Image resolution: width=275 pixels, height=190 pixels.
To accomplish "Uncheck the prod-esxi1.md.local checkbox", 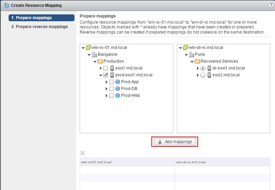I will coord(106,75).
